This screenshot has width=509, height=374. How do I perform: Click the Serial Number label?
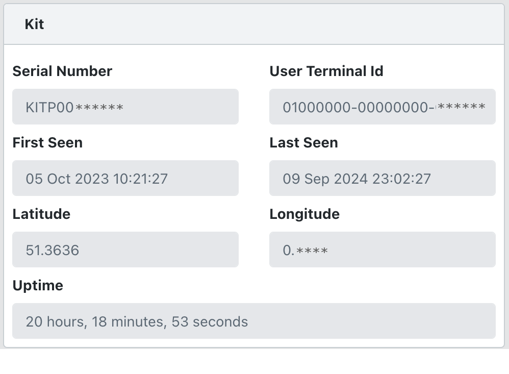[x=62, y=71]
